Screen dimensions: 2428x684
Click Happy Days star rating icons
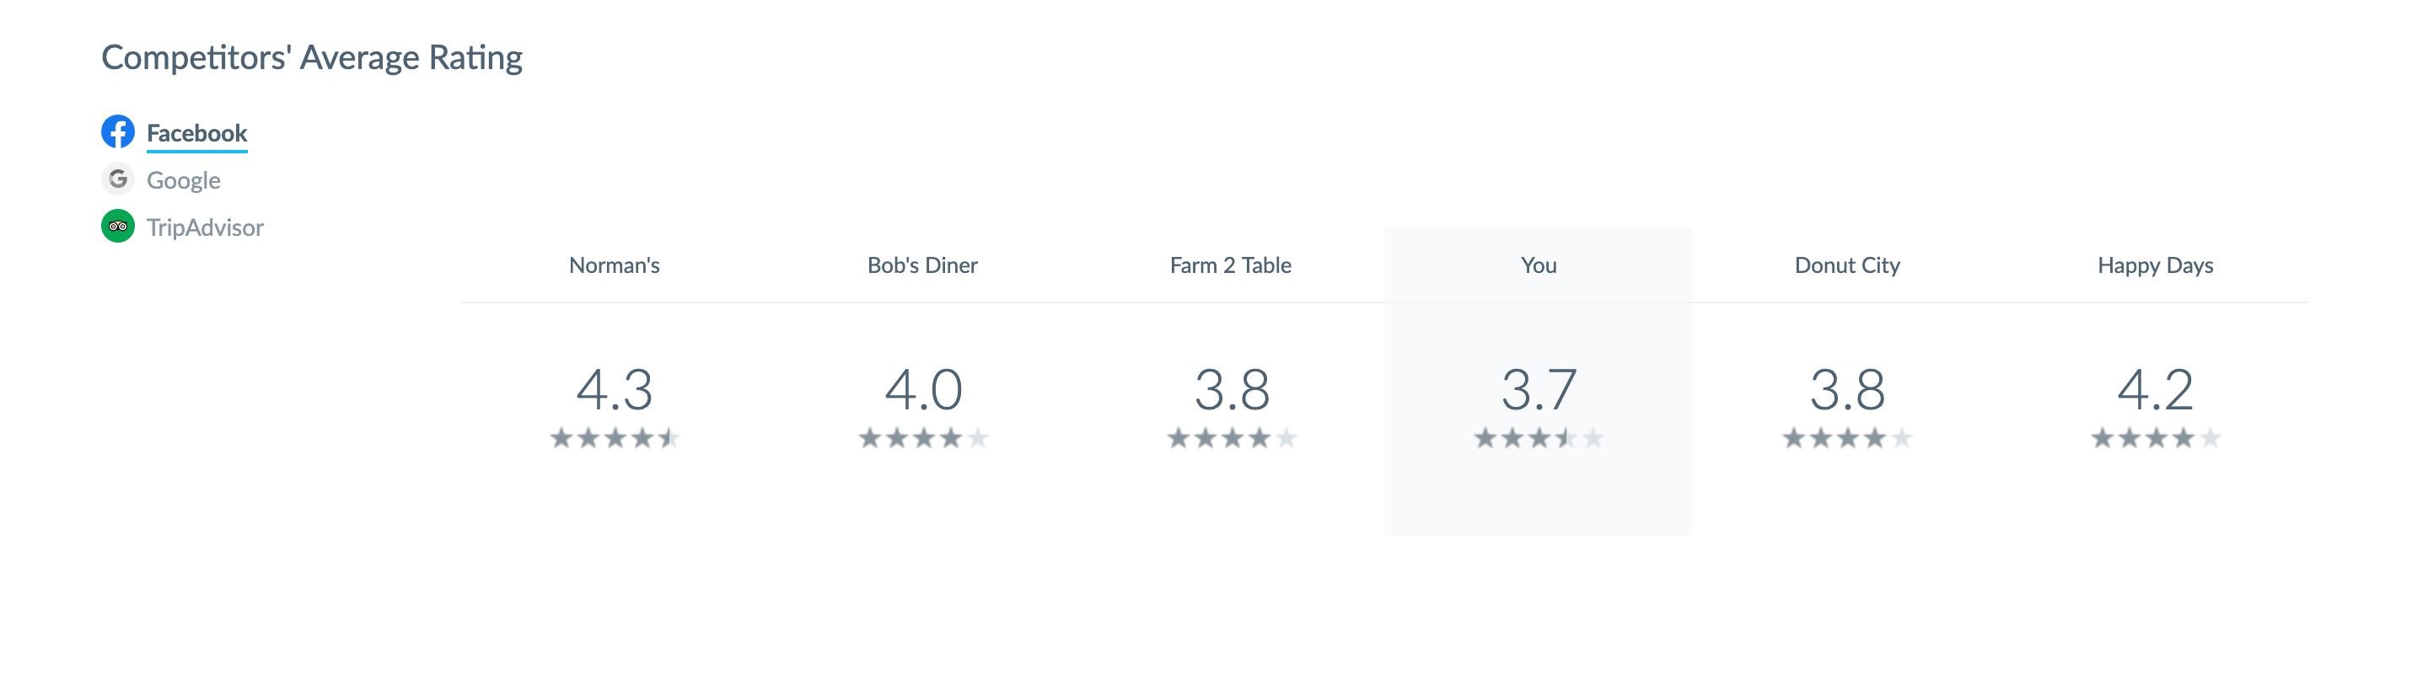pos(2156,438)
